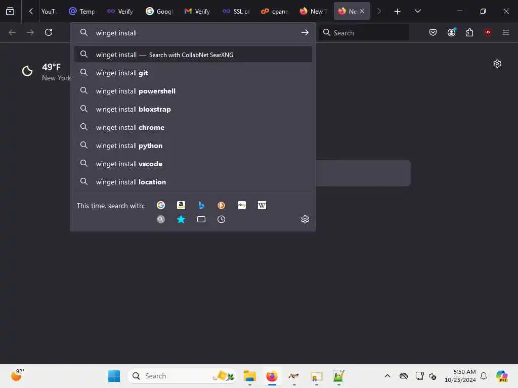Search only in bookmarks using star icon

tap(181, 219)
